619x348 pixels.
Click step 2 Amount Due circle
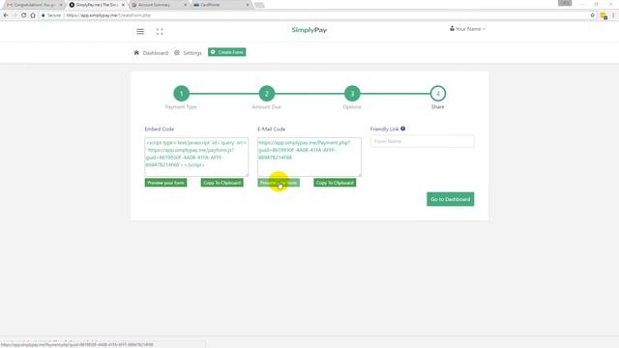pyautogui.click(x=267, y=94)
